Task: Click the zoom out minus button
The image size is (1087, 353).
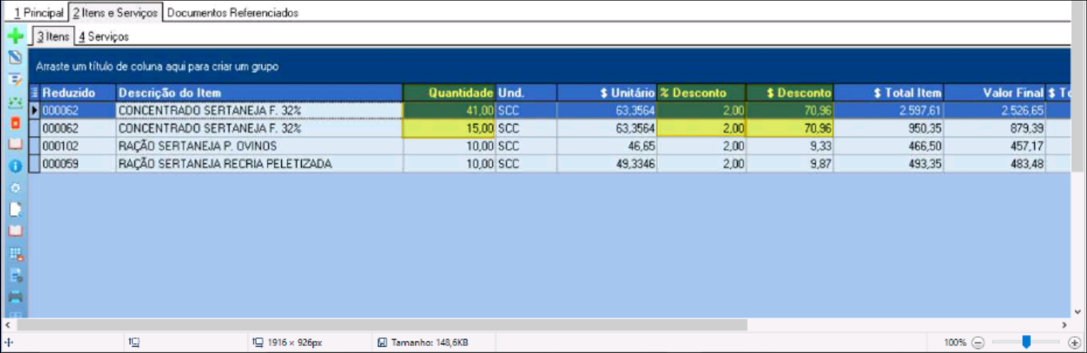Action: point(978,342)
